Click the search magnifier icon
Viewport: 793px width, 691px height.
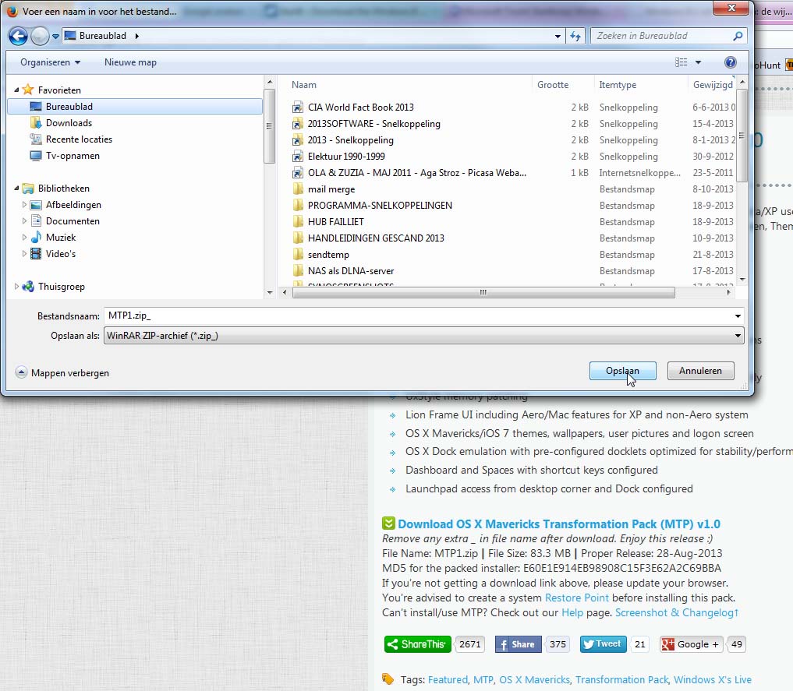tap(738, 36)
